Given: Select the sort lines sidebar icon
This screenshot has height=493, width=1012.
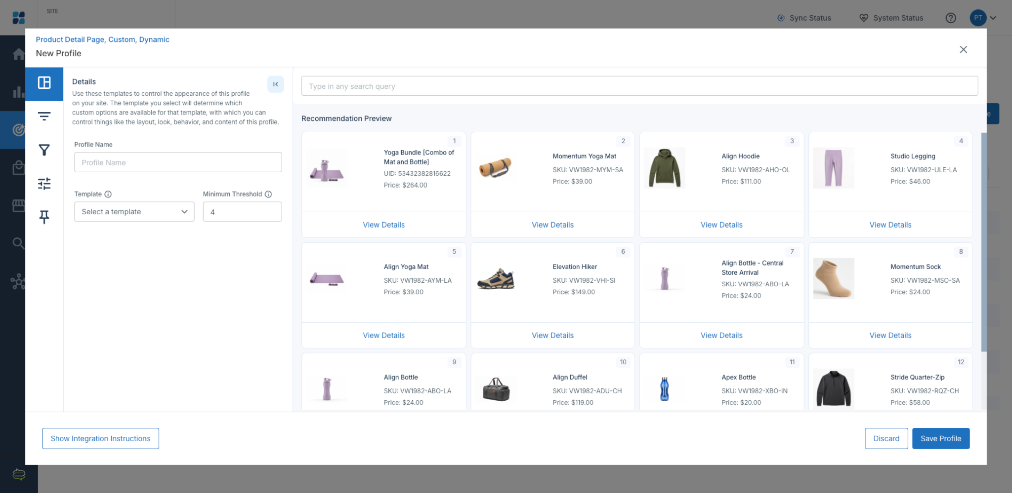Looking at the screenshot, I should point(44,116).
